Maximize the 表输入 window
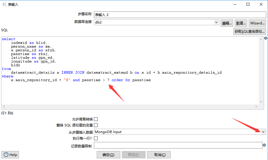268x160 pixels. pyautogui.click(x=248, y=5)
